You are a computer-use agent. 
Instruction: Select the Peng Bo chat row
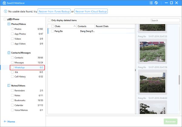(x=91, y=31)
